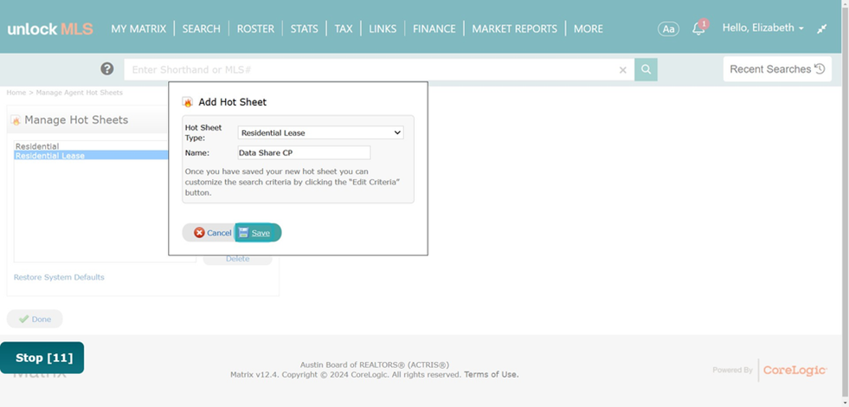Open the notifications bell

click(x=699, y=29)
